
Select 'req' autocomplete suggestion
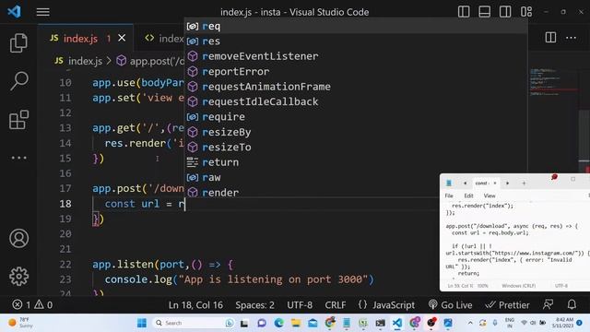coord(355,27)
